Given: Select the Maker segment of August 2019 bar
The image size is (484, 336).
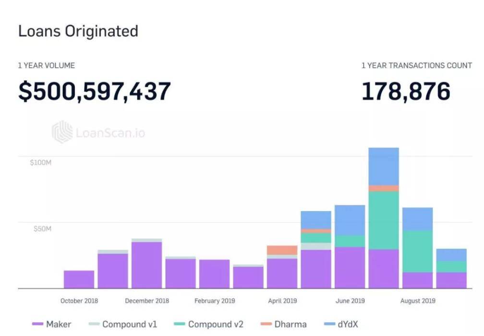Looking at the screenshot, I should point(417,280).
